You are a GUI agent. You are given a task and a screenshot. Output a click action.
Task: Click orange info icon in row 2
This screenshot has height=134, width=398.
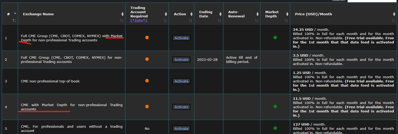click(147, 59)
